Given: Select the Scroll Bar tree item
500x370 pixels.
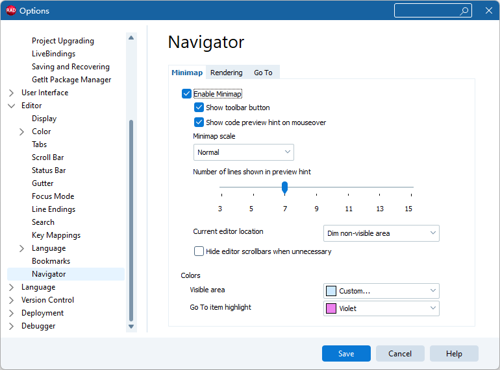Looking at the screenshot, I should click(x=48, y=157).
